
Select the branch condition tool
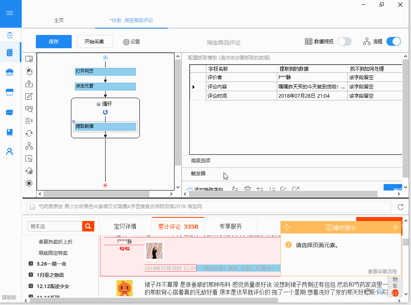[x=29, y=146]
